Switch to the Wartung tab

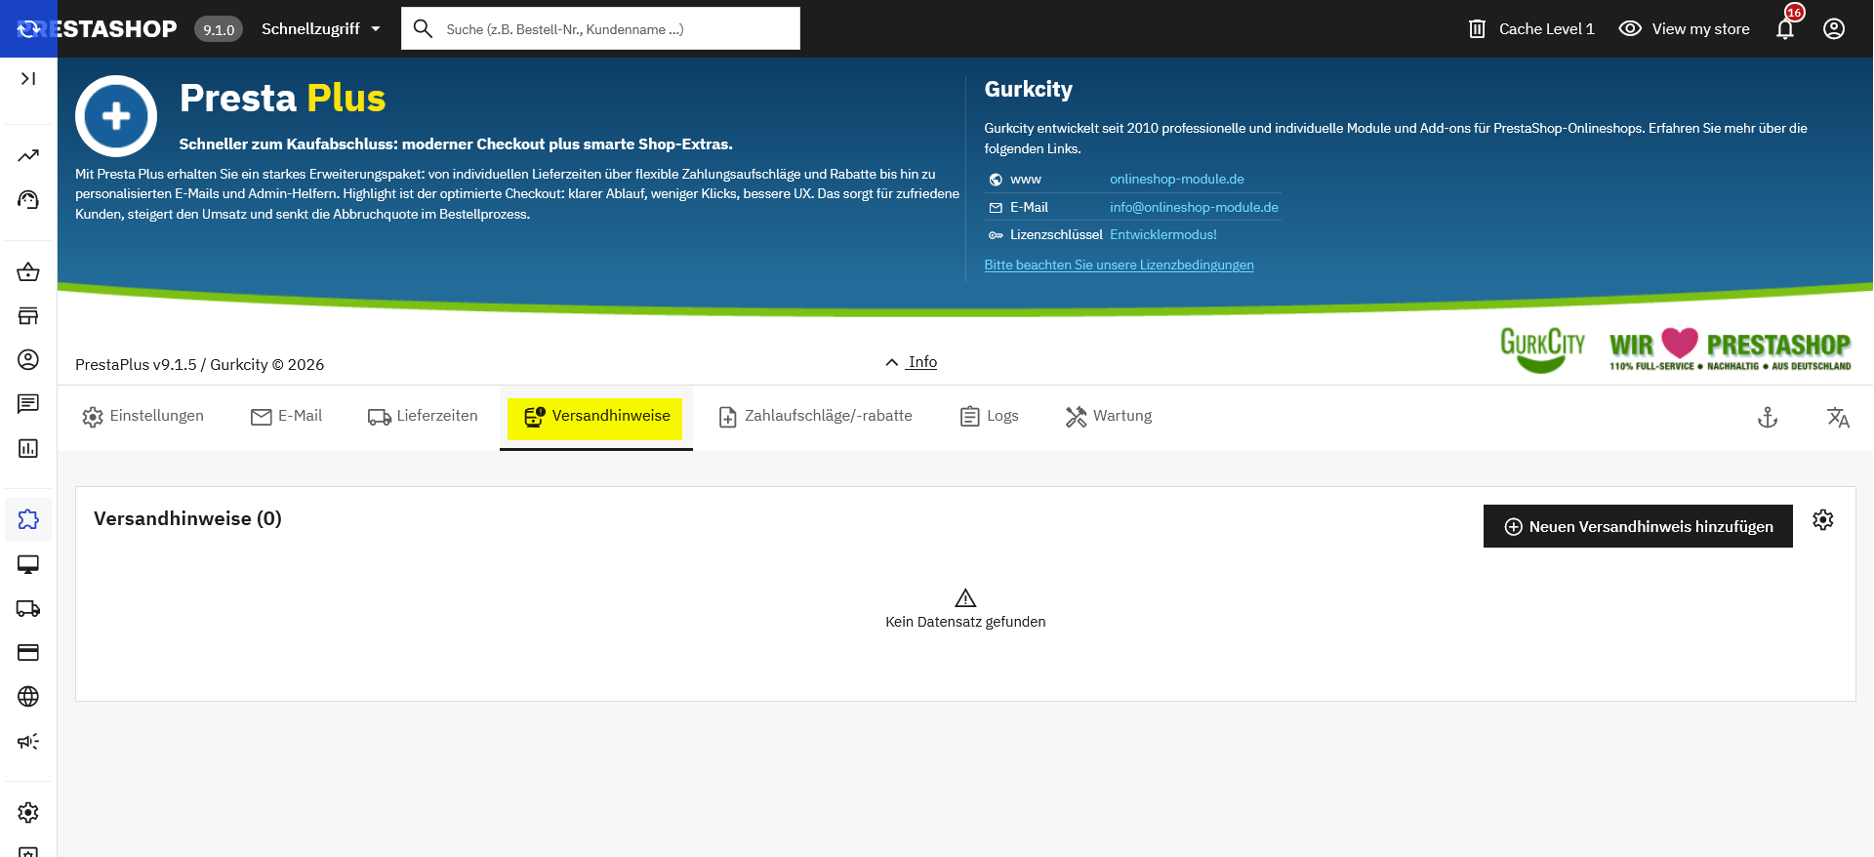1109,417
